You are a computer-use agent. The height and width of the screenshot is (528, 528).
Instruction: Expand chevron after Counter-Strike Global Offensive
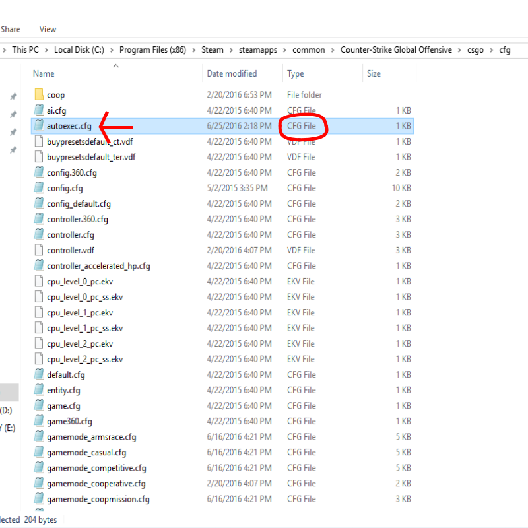(x=459, y=50)
